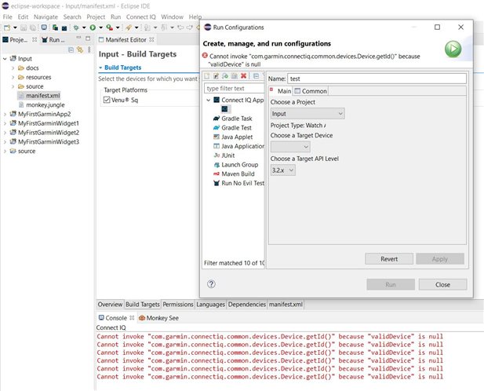Maximize the Project Explorer panel

tap(88, 38)
